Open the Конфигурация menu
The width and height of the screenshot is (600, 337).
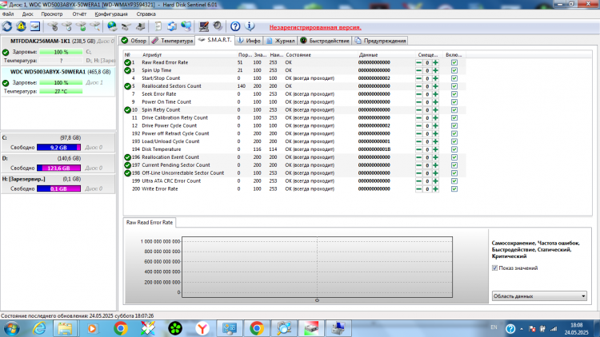point(111,14)
